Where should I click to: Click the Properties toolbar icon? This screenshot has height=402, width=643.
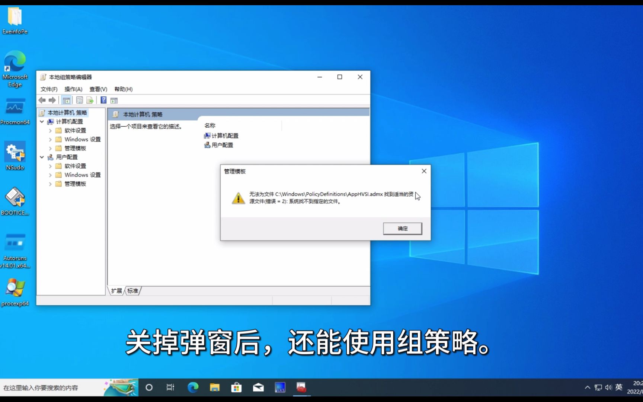pyautogui.click(x=80, y=100)
